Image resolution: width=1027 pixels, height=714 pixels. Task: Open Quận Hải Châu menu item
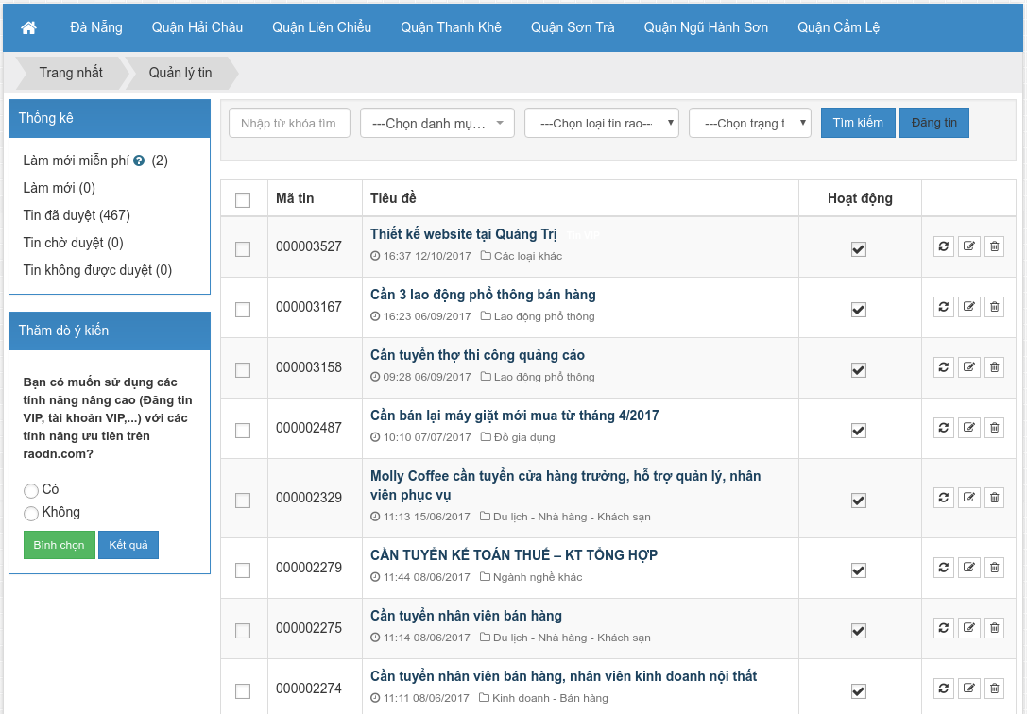(x=197, y=27)
